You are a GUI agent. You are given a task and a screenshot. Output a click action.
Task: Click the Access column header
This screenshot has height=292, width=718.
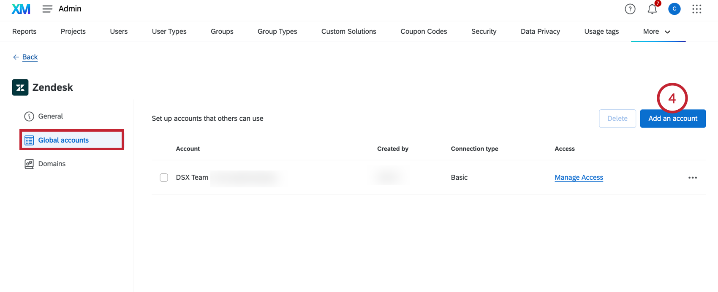click(x=565, y=149)
